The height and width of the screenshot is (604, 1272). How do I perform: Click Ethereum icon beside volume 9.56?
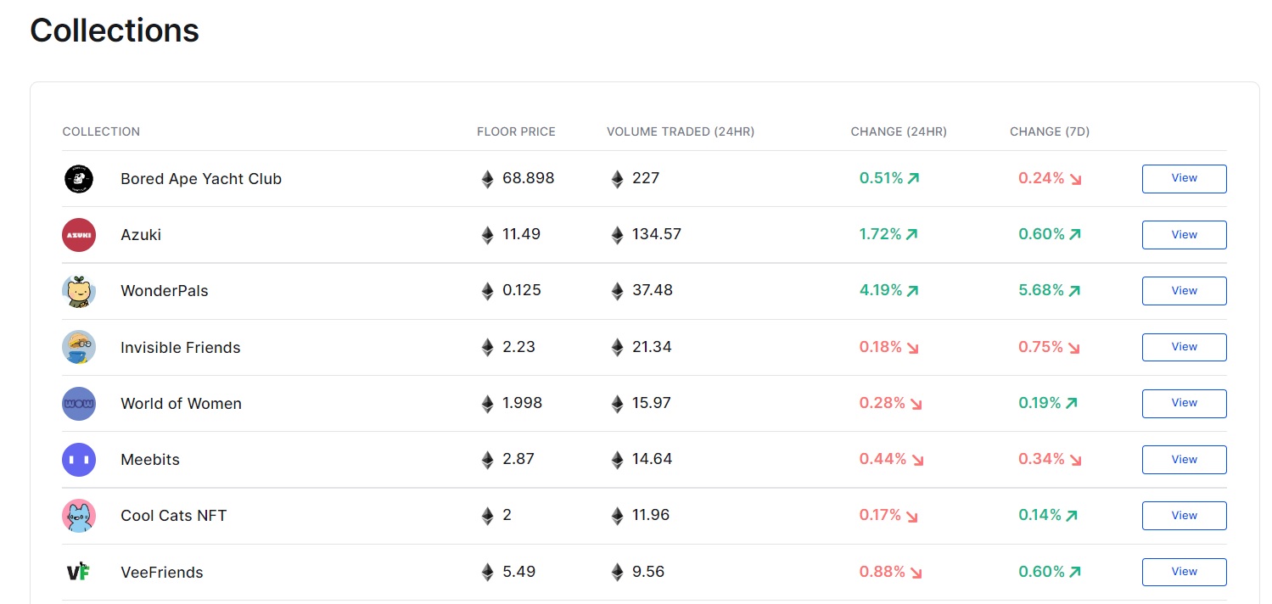point(617,573)
